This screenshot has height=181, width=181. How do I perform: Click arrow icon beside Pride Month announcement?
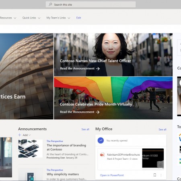click(x=98, y=112)
